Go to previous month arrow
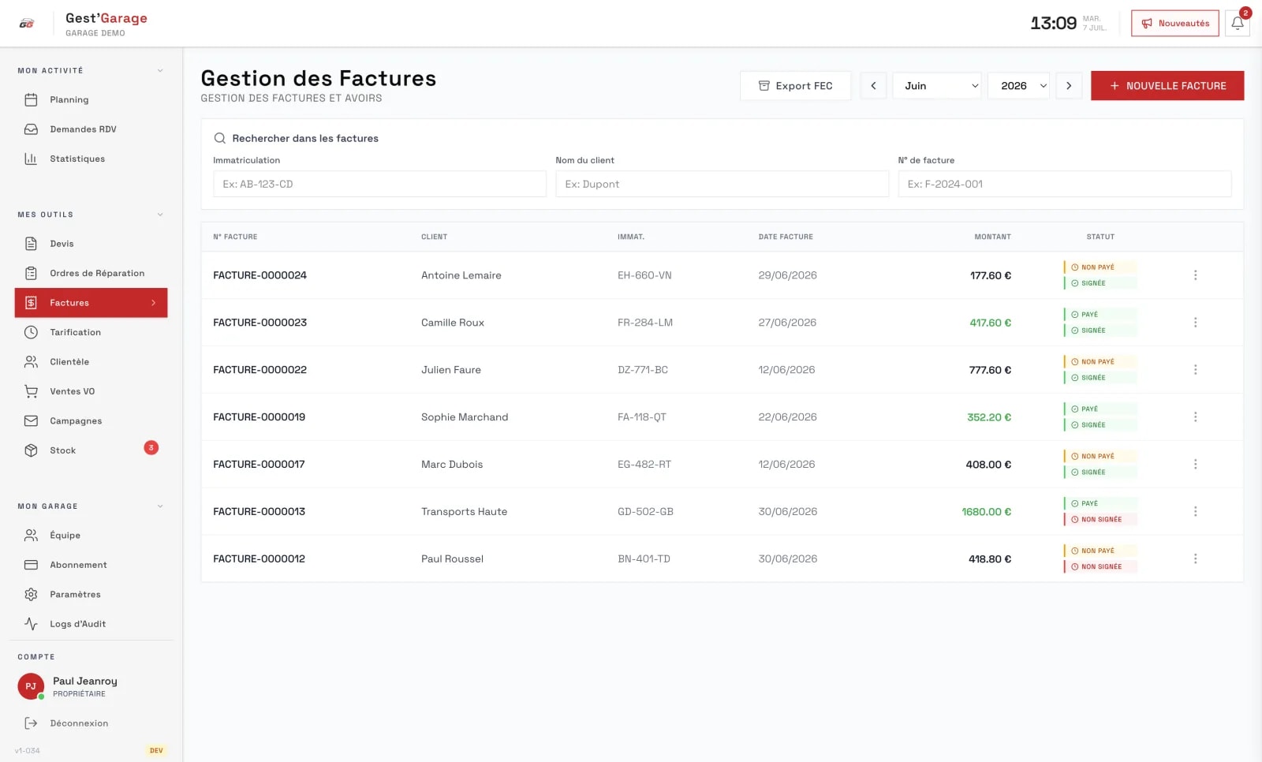The height and width of the screenshot is (762, 1262). point(873,86)
